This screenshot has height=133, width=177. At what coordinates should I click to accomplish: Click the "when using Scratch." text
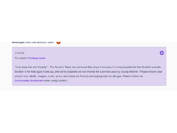point(56,81)
